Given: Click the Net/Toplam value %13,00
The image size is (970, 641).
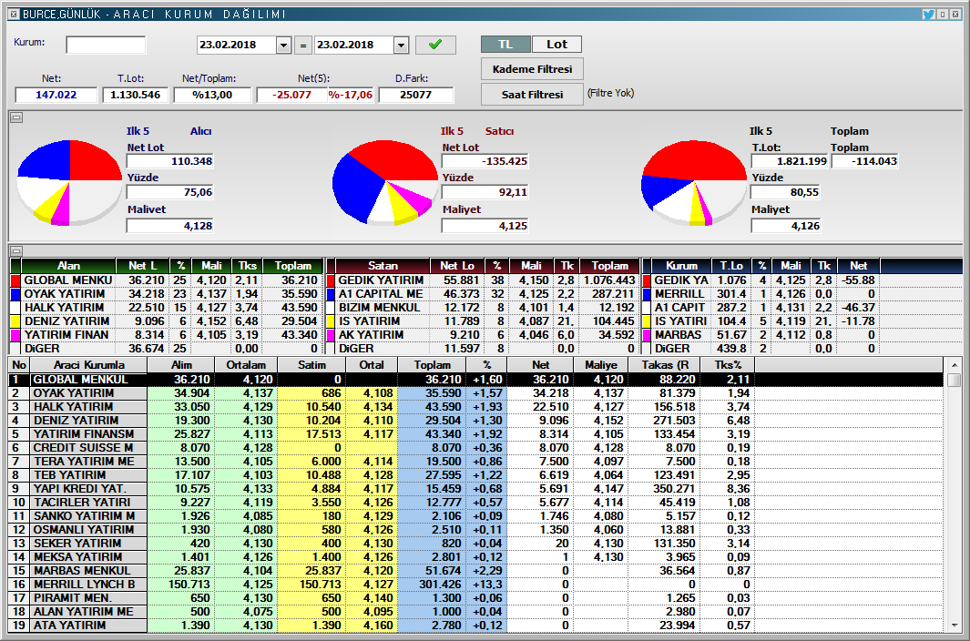Looking at the screenshot, I should (212, 95).
